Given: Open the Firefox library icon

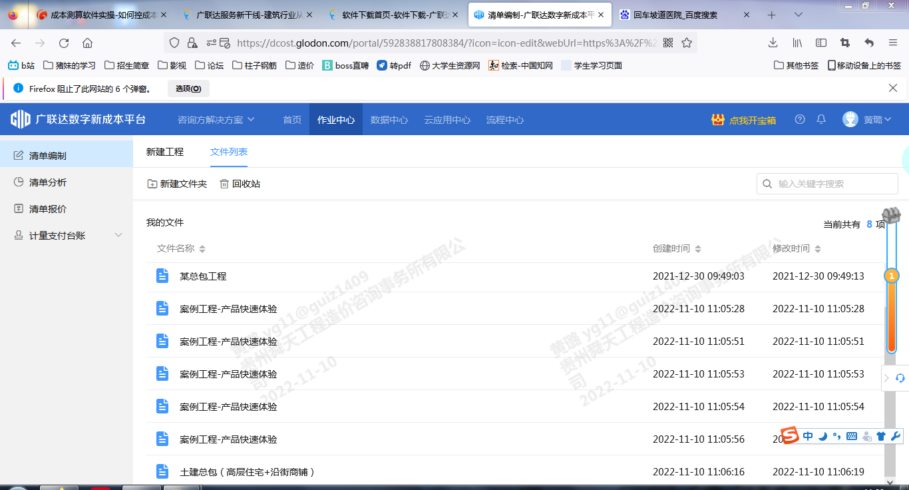Looking at the screenshot, I should point(797,43).
